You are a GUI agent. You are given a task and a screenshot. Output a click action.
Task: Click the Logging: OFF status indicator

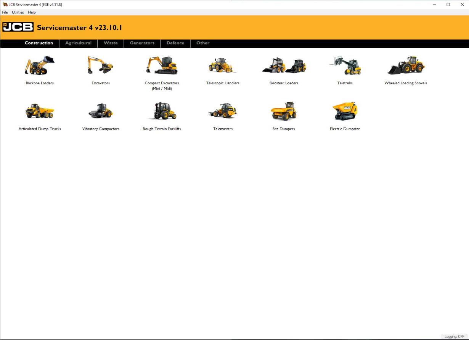pyautogui.click(x=454, y=337)
